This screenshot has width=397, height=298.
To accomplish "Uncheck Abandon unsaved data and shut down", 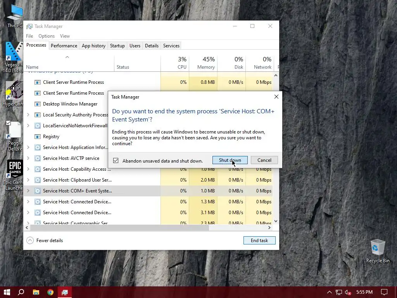I will click(x=116, y=161).
